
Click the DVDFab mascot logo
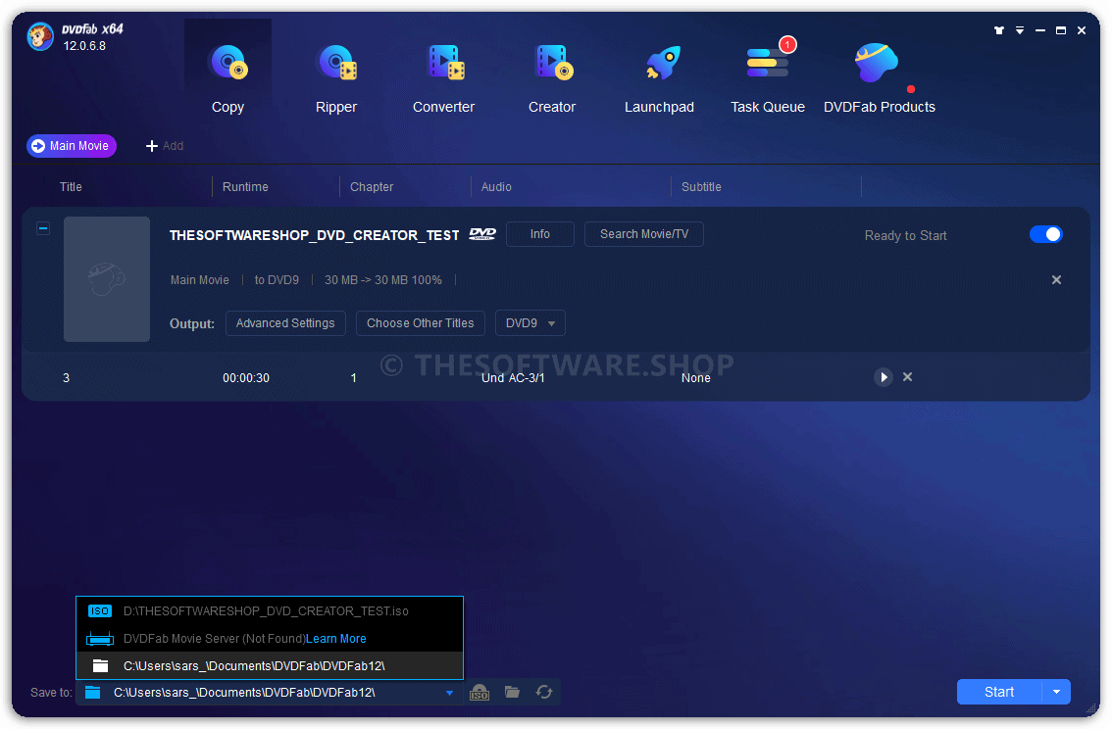[x=39, y=36]
